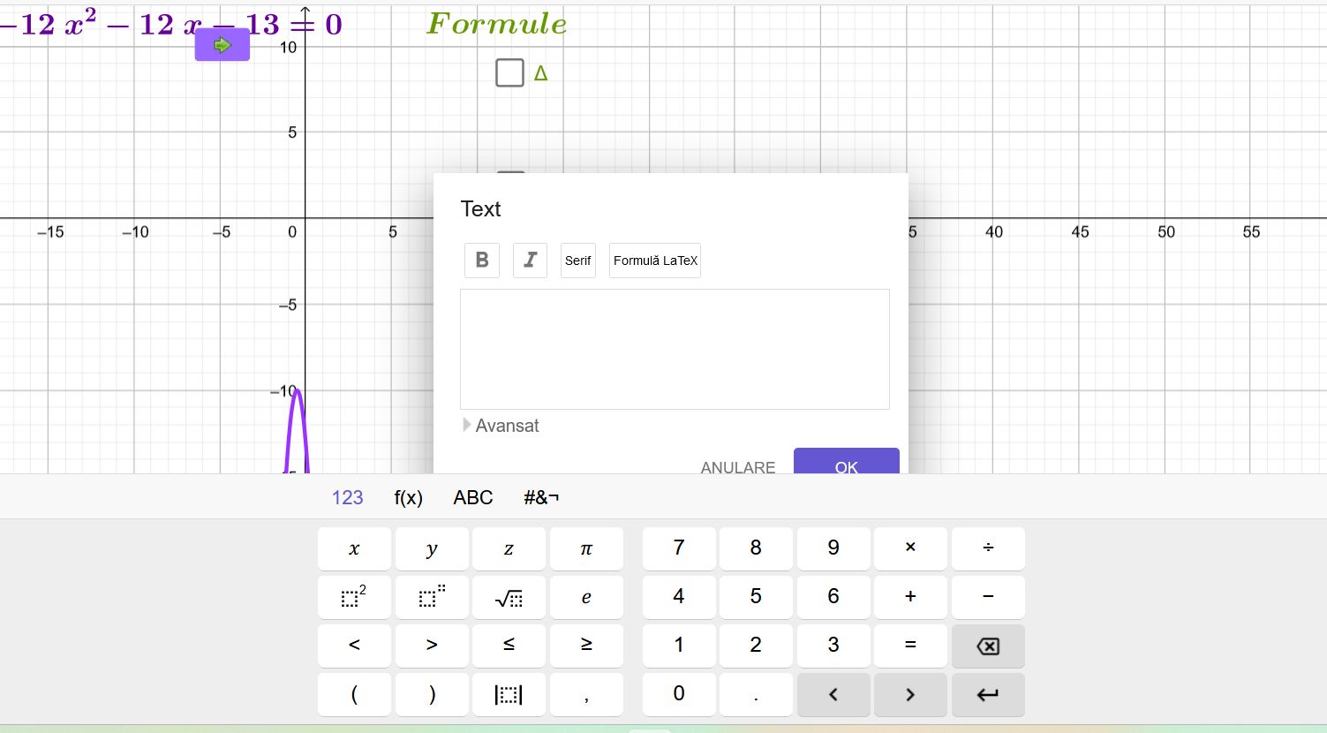This screenshot has width=1327, height=733.
Task: Click inside the Text input area
Action: click(675, 349)
